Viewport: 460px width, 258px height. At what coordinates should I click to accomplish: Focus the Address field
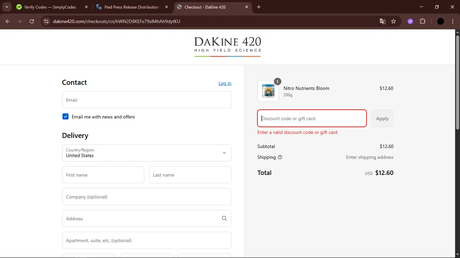coord(147,219)
